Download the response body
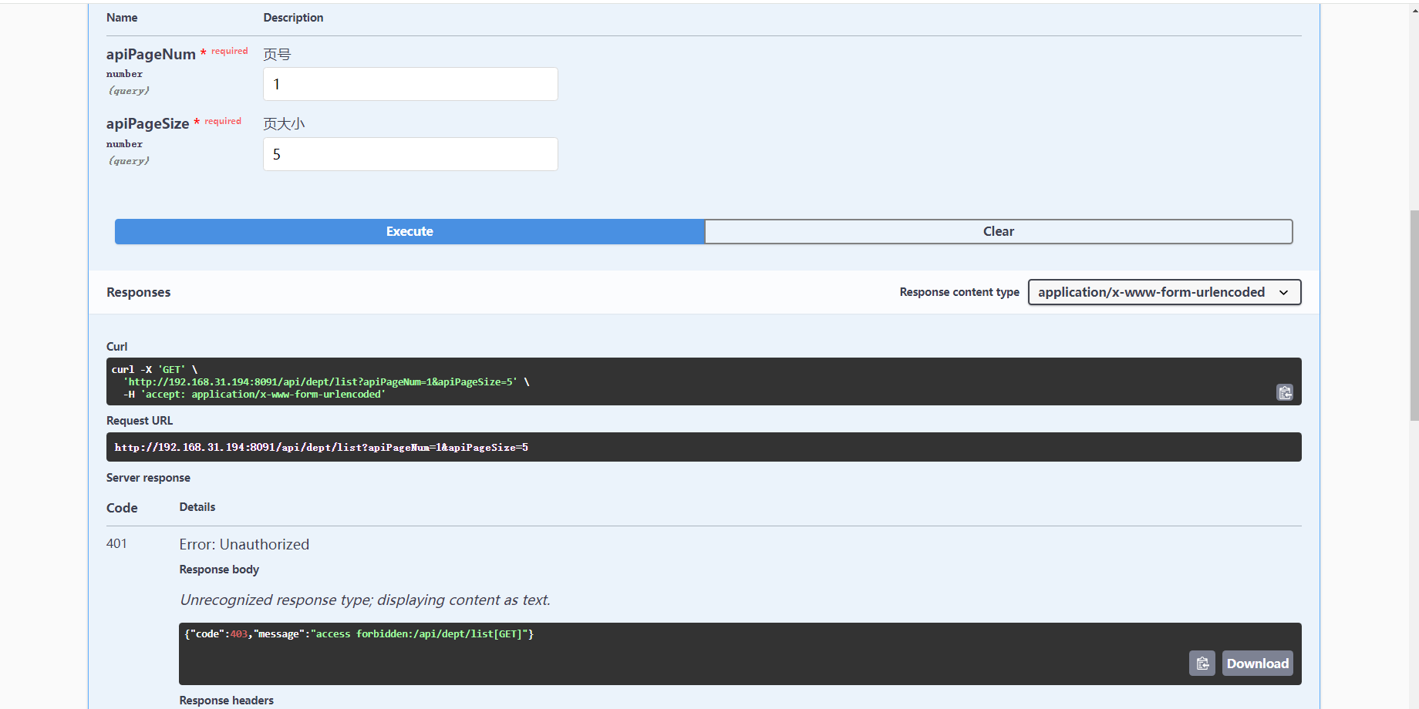This screenshot has height=709, width=1419. pos(1258,664)
